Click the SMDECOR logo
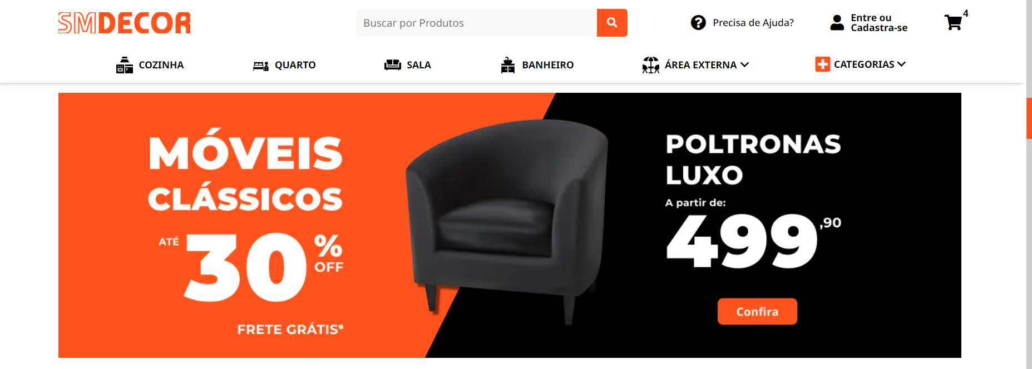The image size is (1032, 369). [125, 23]
